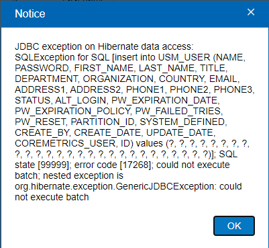The width and height of the screenshot is (269, 248).
Task: Click the final 'not execute batch' line
Action: tap(52, 198)
